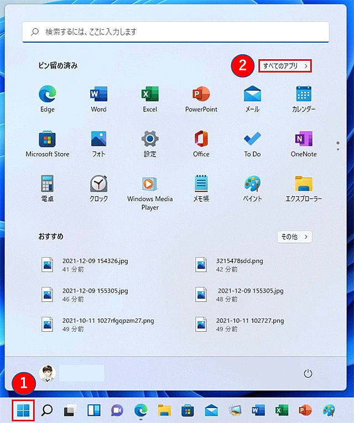The width and height of the screenshot is (354, 423).
Task: Open File Explorer on taskbar
Action: (164, 411)
